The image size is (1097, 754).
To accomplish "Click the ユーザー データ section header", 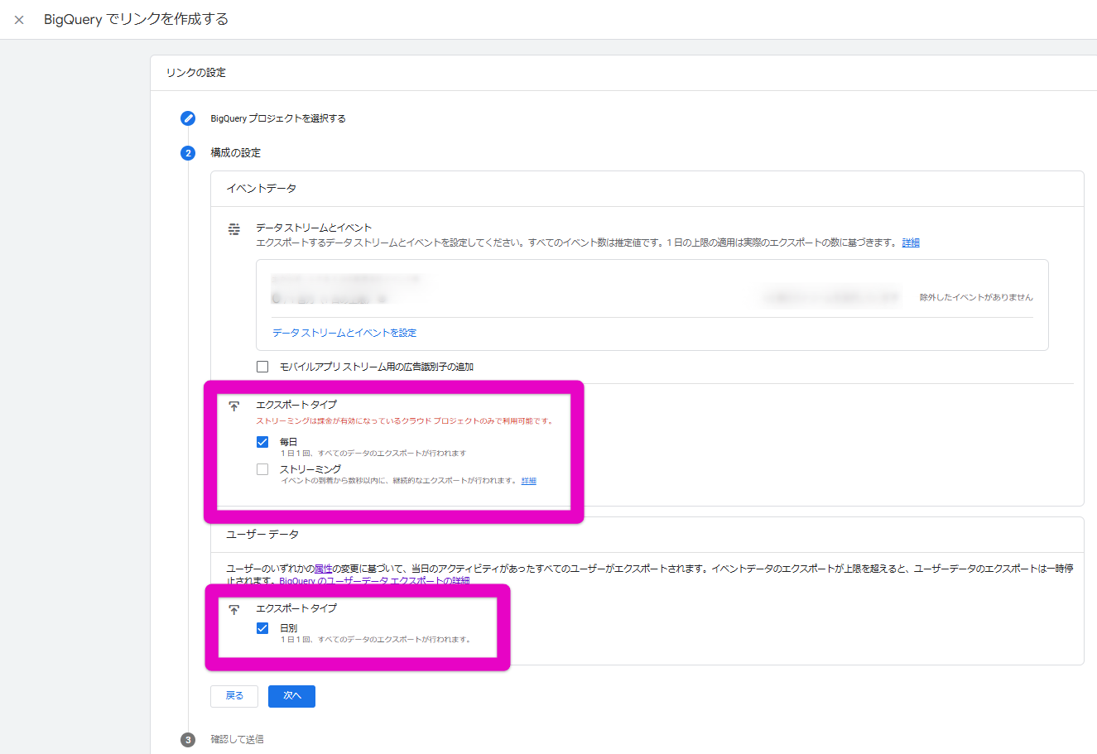I will tap(262, 535).
